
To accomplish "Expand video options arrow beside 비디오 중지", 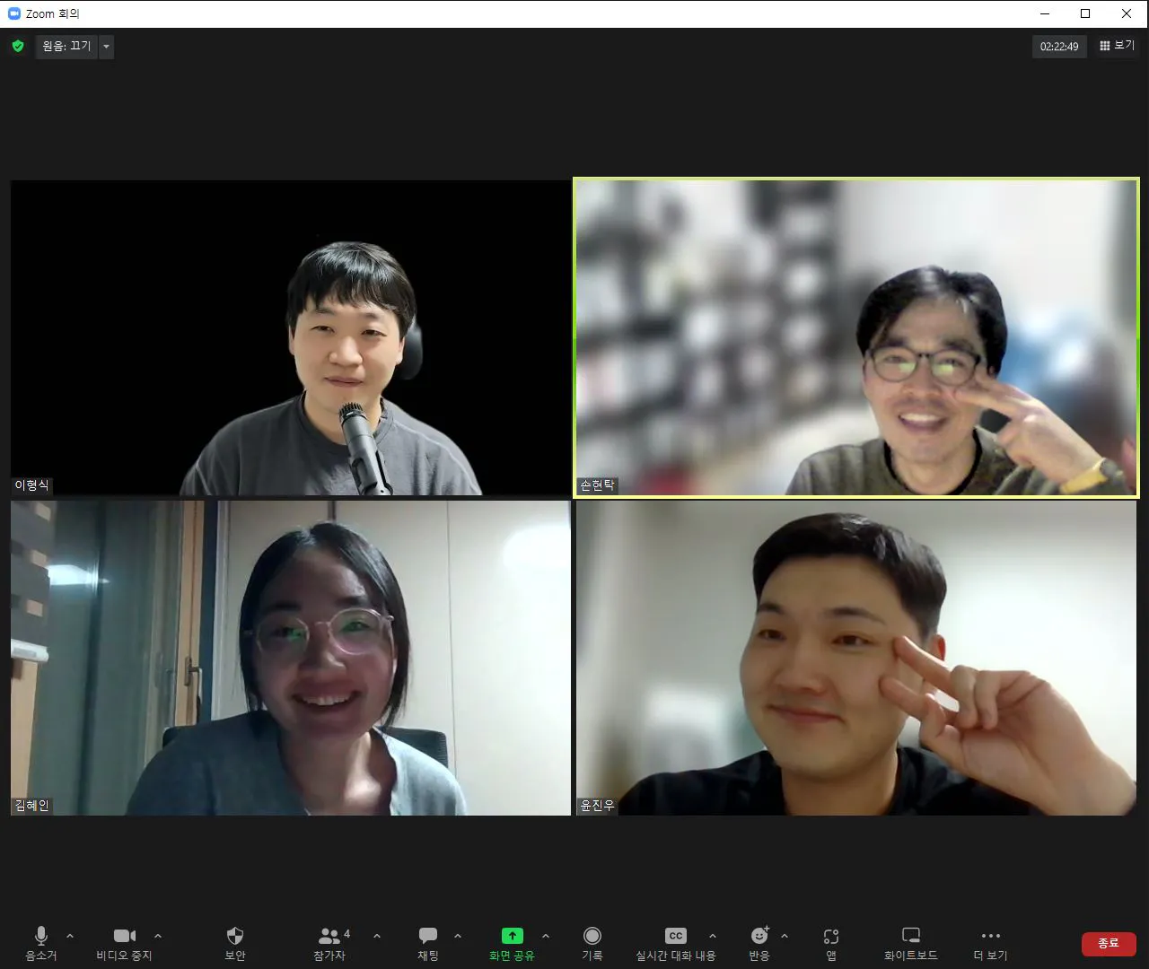I will click(158, 936).
